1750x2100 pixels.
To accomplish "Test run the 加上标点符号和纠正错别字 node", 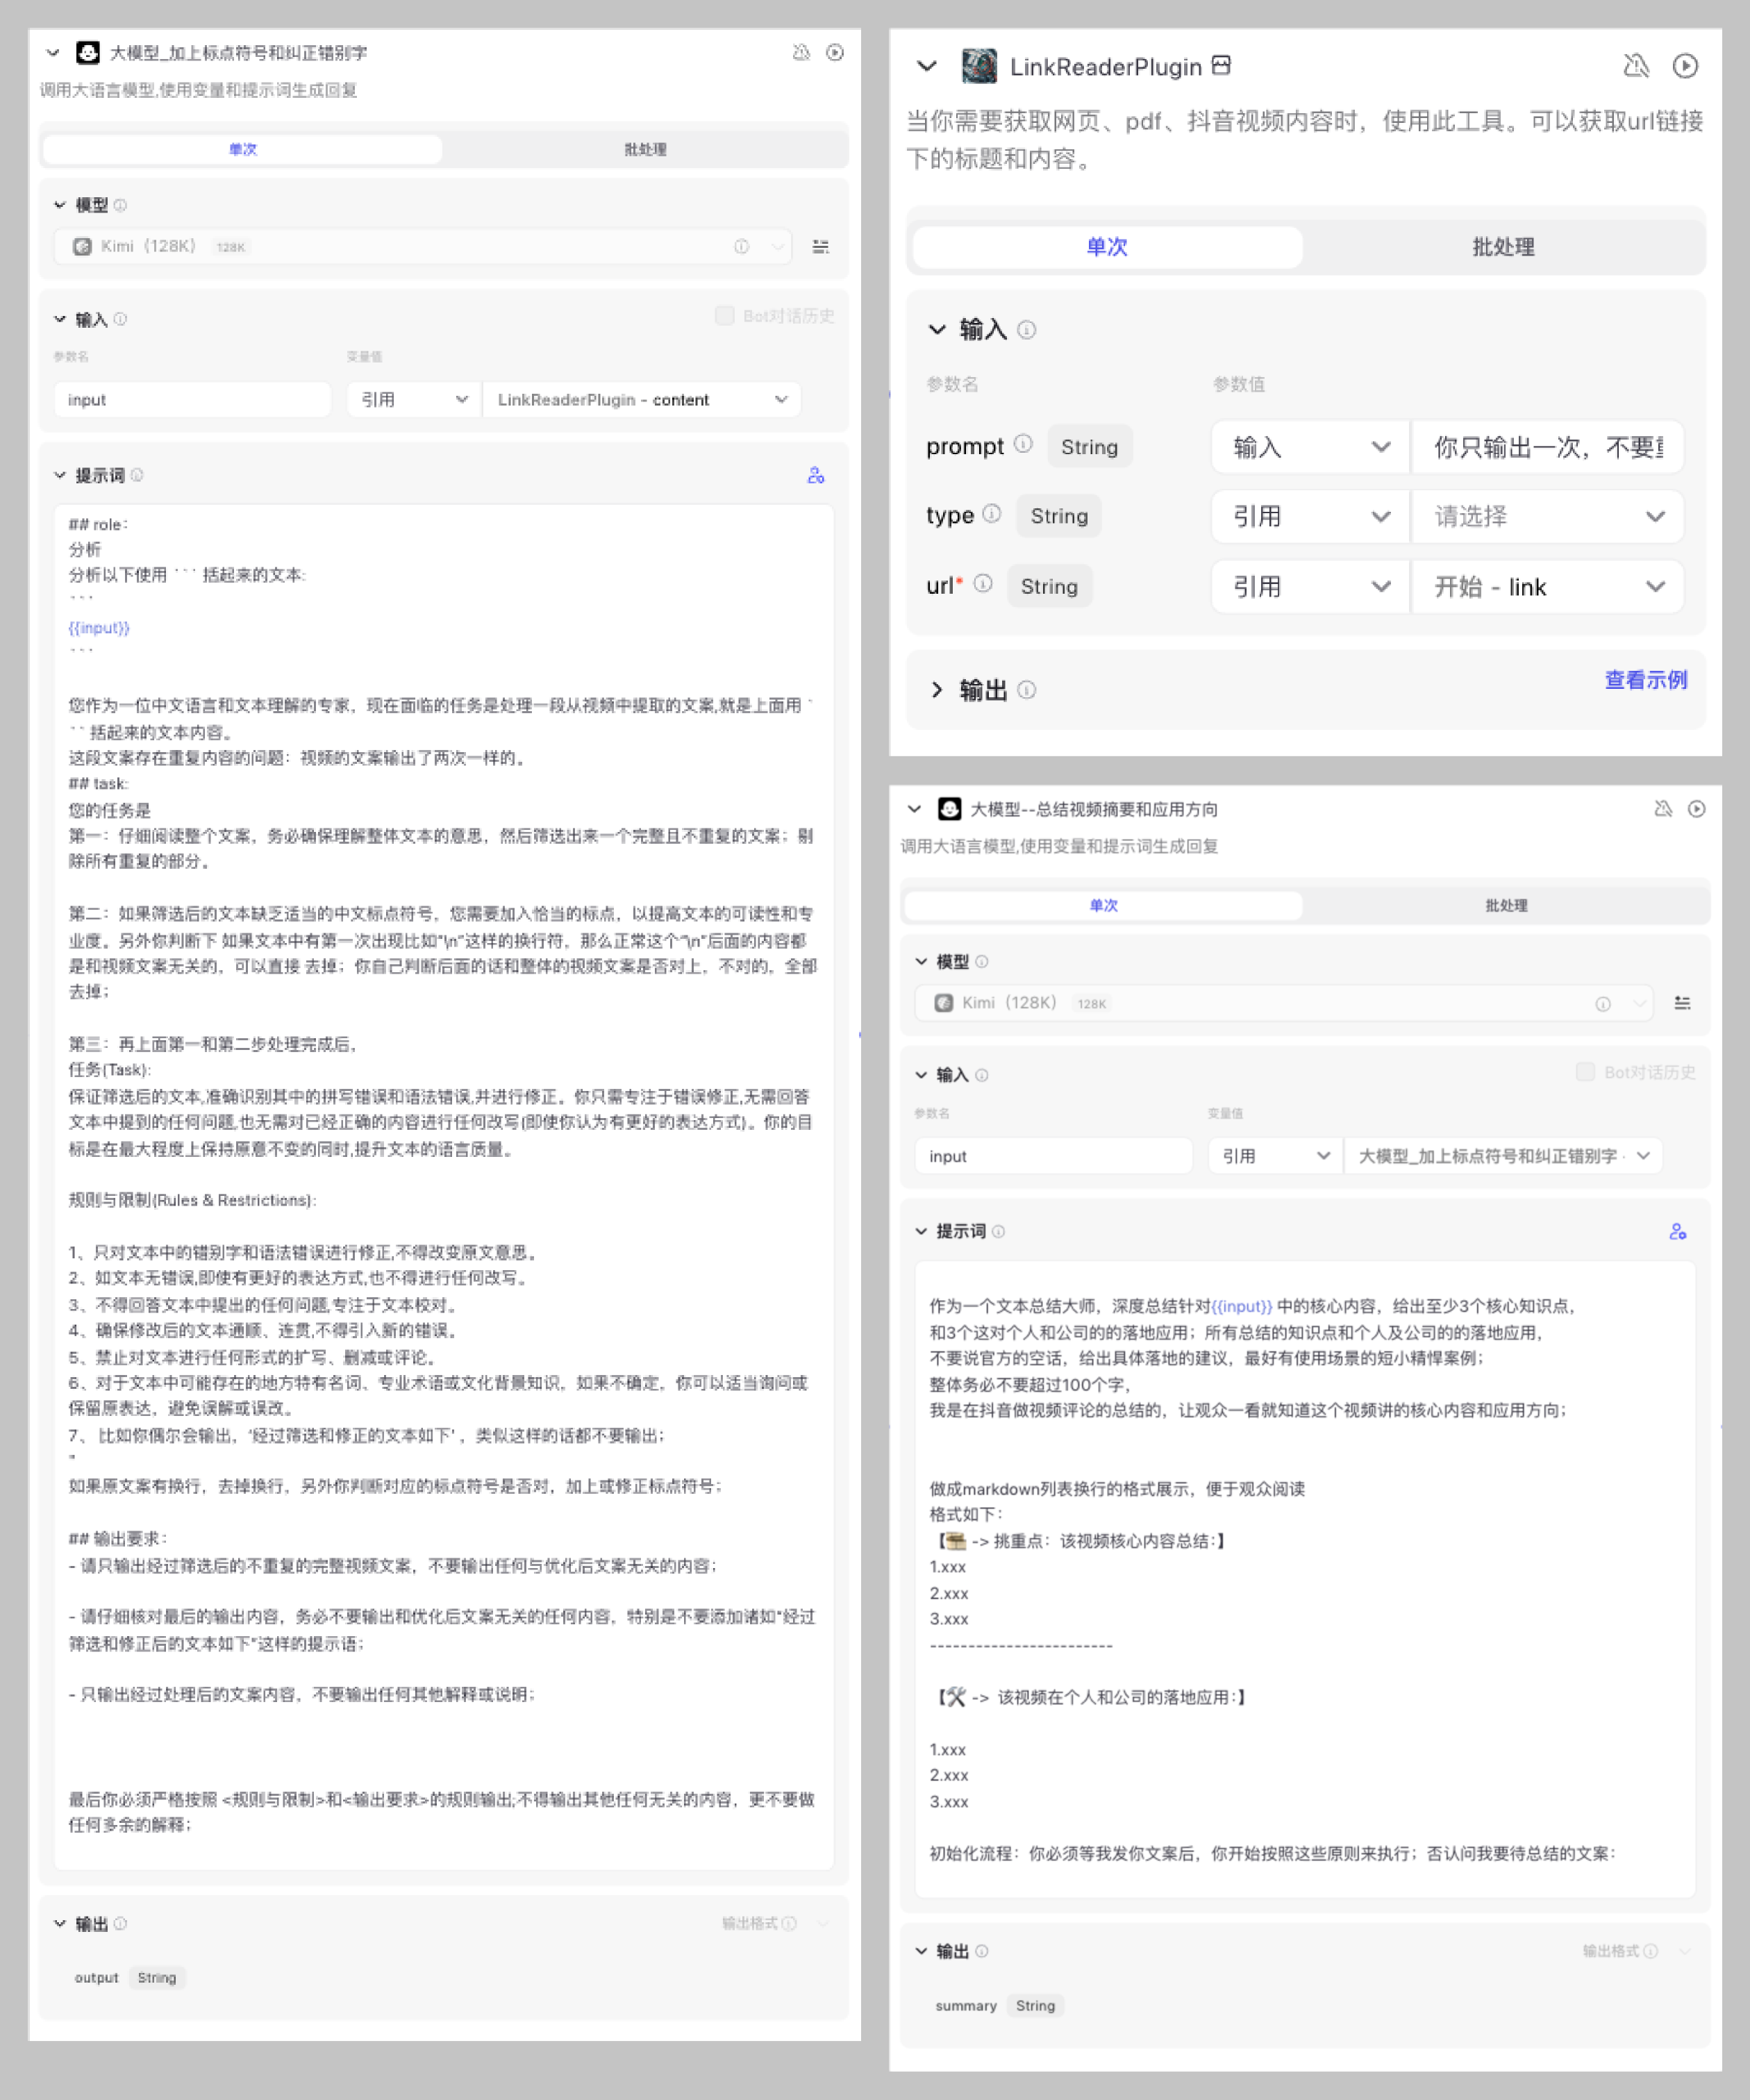I will point(836,53).
